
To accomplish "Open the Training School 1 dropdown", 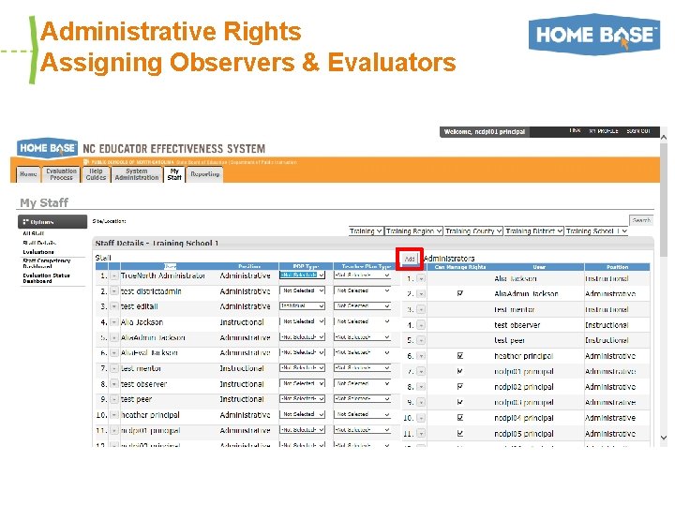I will coord(597,231).
